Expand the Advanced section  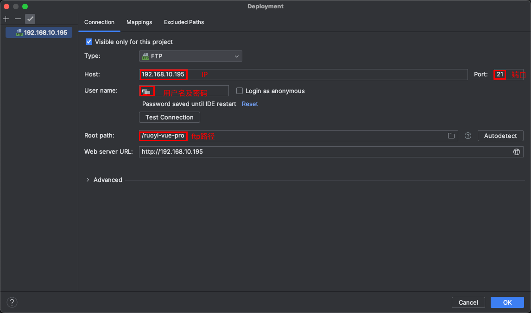tap(88, 180)
